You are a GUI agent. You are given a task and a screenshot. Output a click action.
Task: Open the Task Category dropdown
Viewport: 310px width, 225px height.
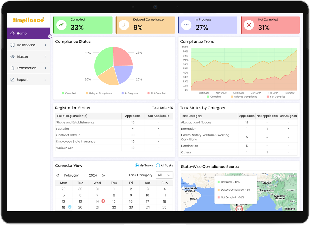click(164, 175)
